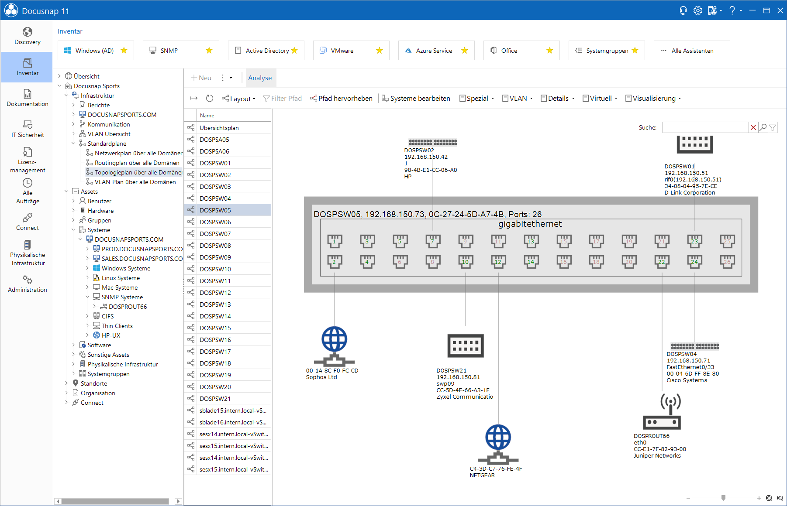Viewport: 787px width, 506px height.
Task: Open Connect module in sidebar
Action: pos(27,222)
